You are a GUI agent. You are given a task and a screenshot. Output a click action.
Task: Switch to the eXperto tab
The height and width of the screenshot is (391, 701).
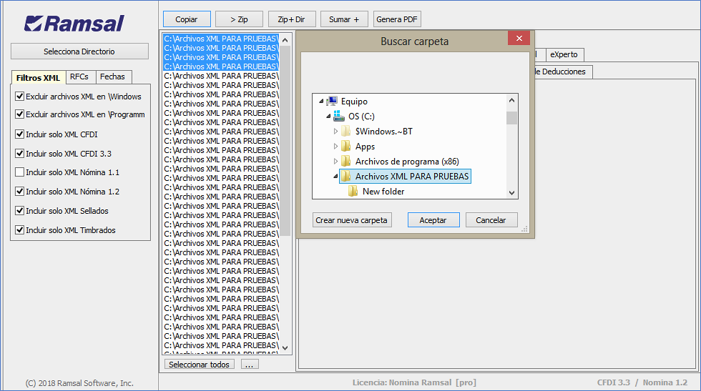(x=564, y=54)
